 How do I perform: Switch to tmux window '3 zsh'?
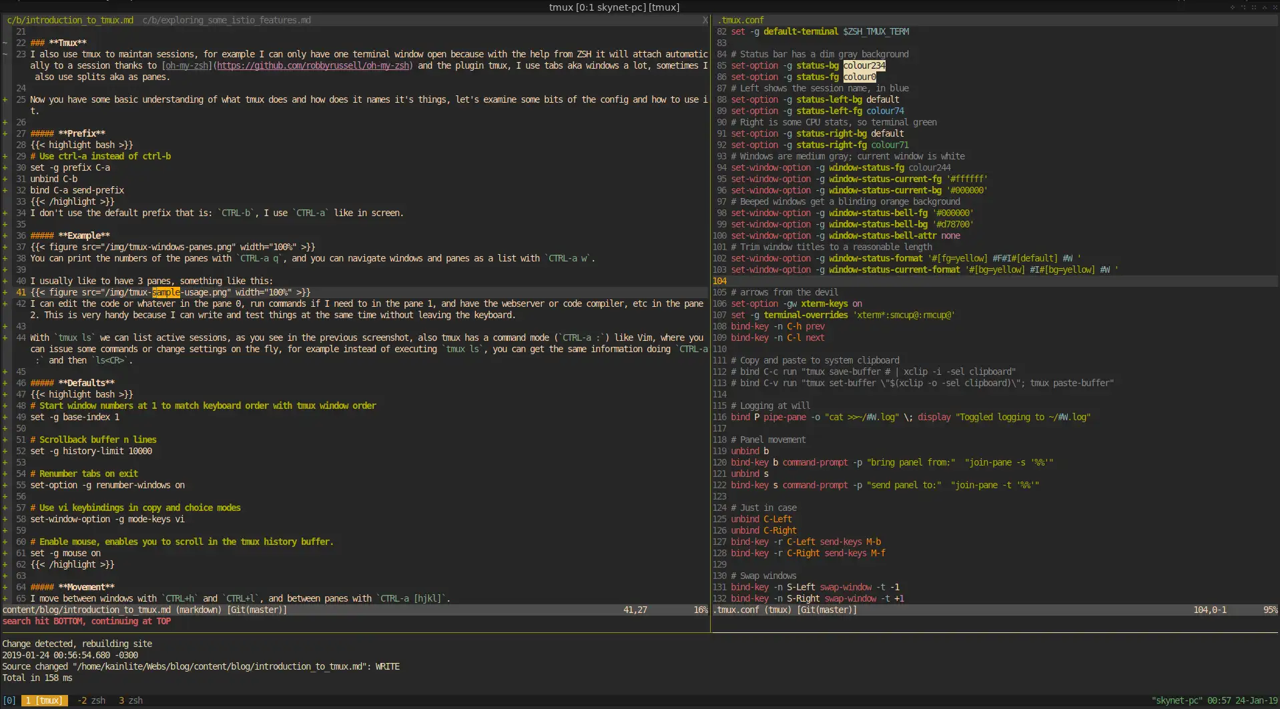(x=131, y=700)
